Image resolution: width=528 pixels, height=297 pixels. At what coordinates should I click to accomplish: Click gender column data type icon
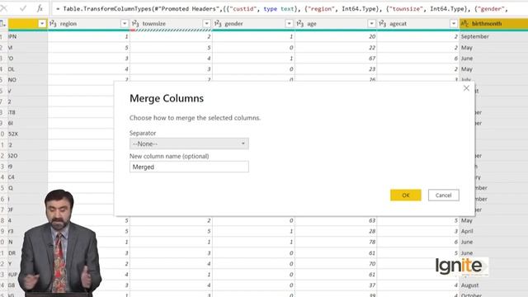218,24
